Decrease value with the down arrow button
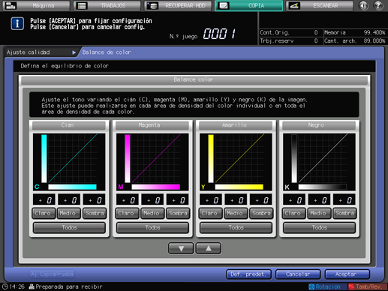388x291 pixels. tap(181, 248)
